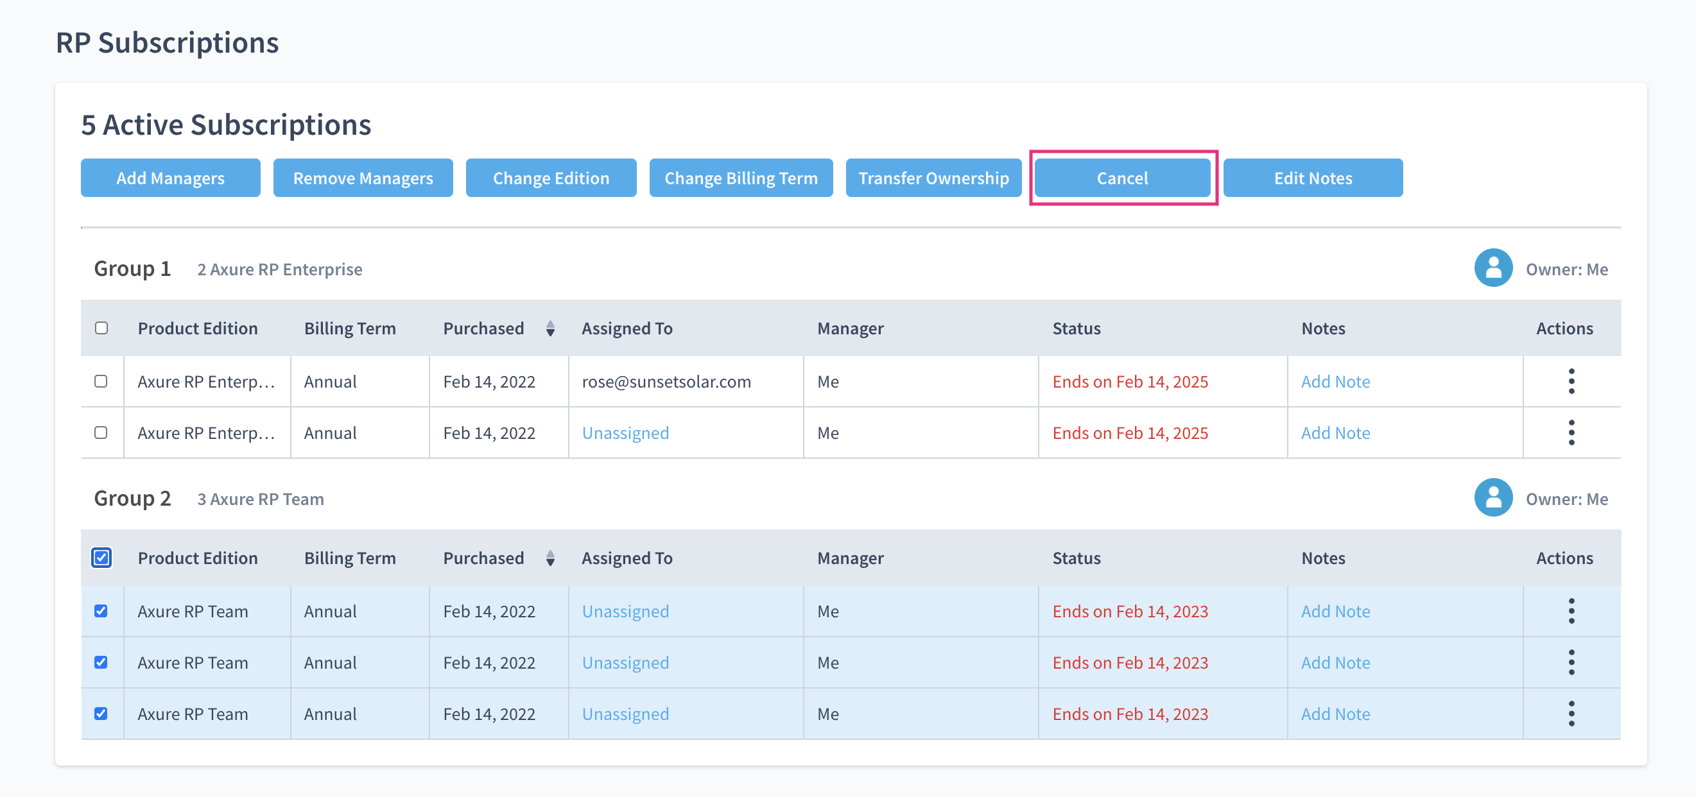Sort Group 1 by Purchased date arrows
Image resolution: width=1696 pixels, height=797 pixels.
click(549, 328)
